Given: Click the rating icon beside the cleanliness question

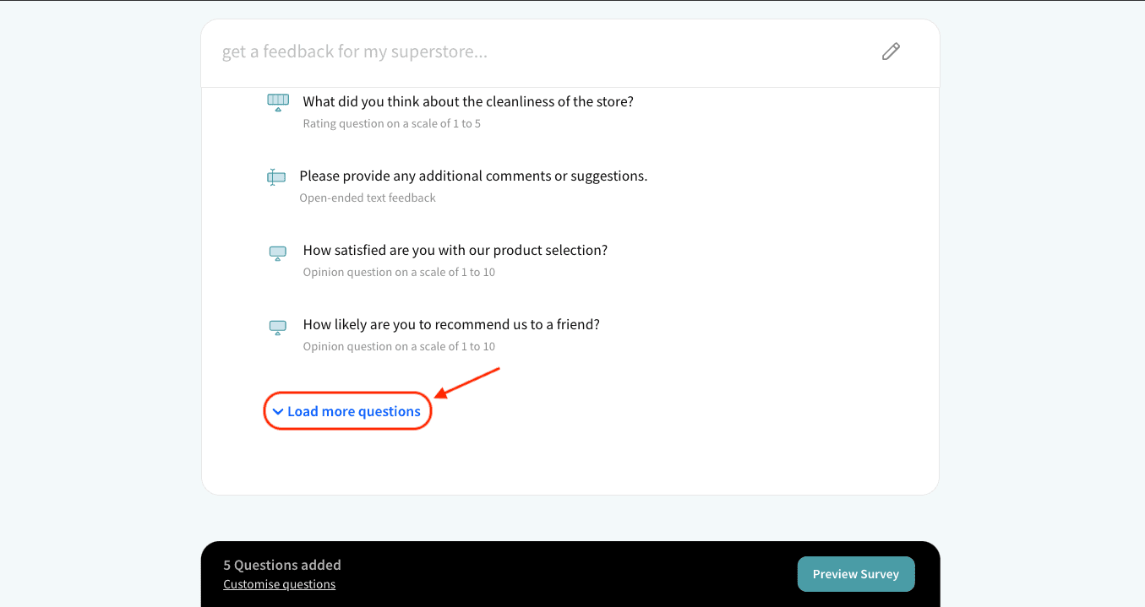Looking at the screenshot, I should pos(278,102).
